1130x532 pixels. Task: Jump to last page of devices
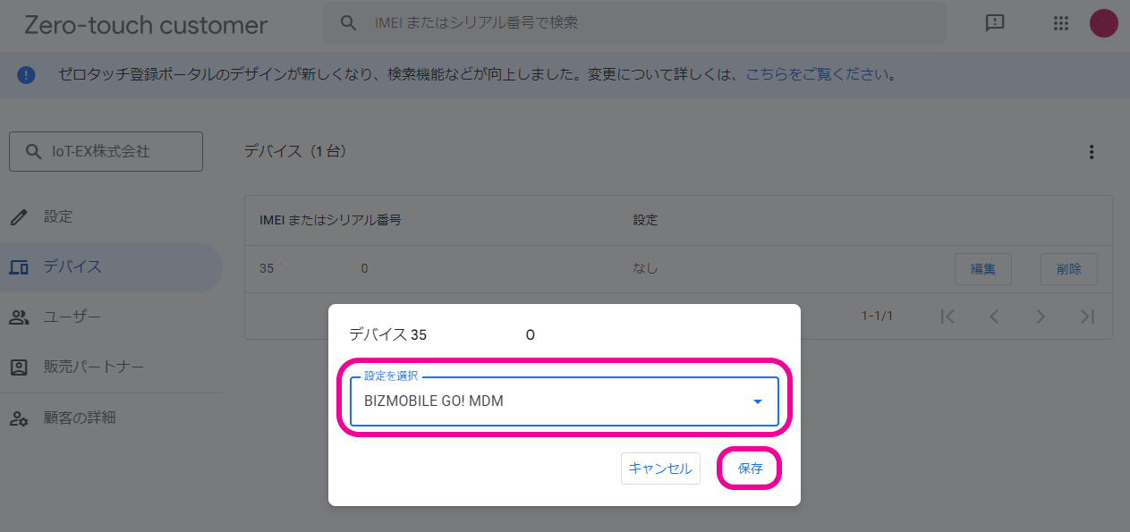click(1087, 316)
